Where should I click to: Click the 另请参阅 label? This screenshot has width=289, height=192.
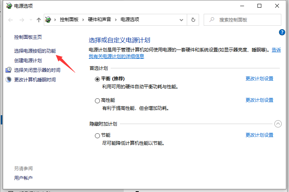point(23,169)
